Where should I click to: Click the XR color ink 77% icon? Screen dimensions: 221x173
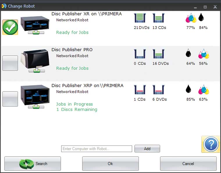point(191,18)
